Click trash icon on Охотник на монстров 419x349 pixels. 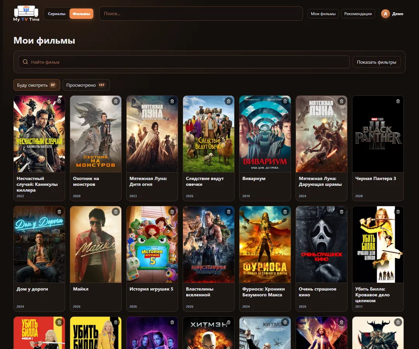[x=116, y=101]
